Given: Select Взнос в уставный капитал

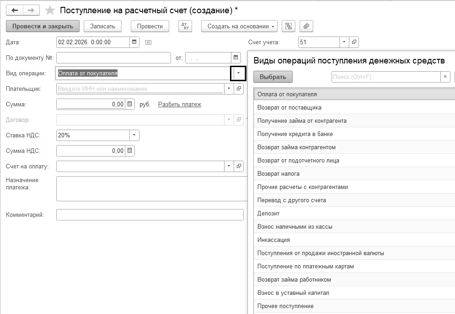Looking at the screenshot, I should click(293, 293).
